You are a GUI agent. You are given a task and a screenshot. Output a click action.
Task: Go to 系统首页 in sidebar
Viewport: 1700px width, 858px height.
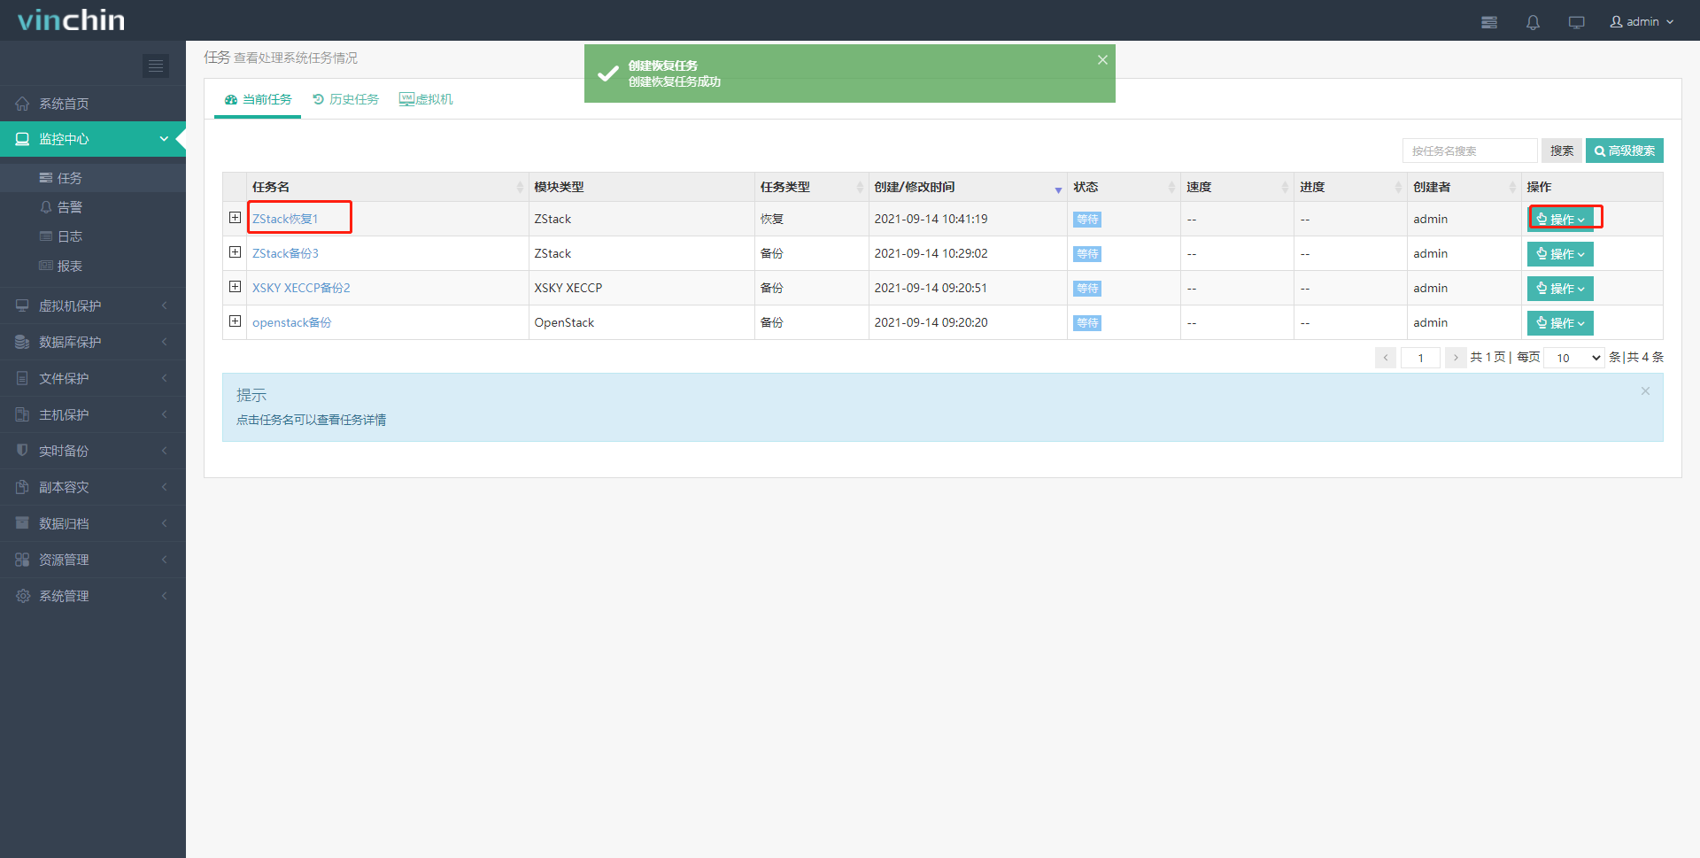tap(93, 104)
